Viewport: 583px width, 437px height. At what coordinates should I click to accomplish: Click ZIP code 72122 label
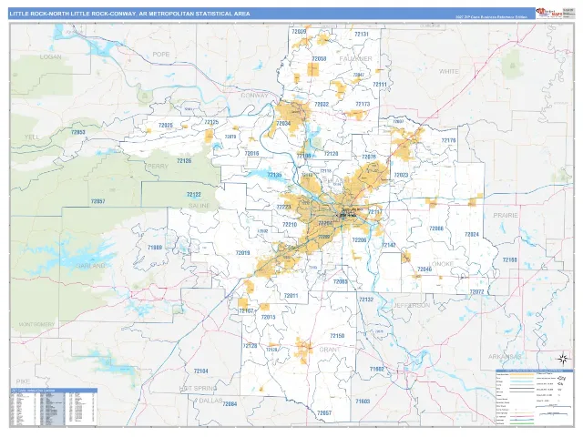[x=194, y=194]
